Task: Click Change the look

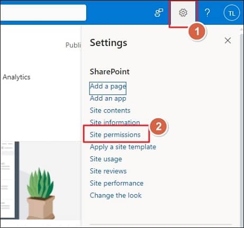Action: (x=116, y=195)
